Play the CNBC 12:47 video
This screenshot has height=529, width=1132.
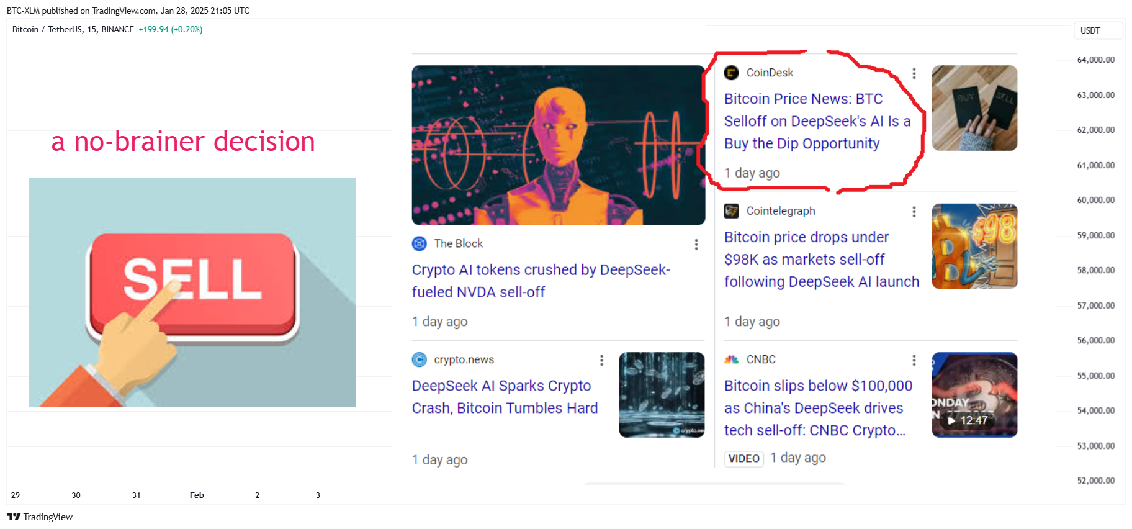click(974, 396)
